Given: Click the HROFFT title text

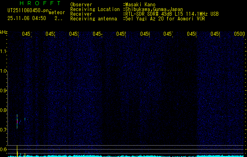Looking at the screenshot, I should click(40, 3).
